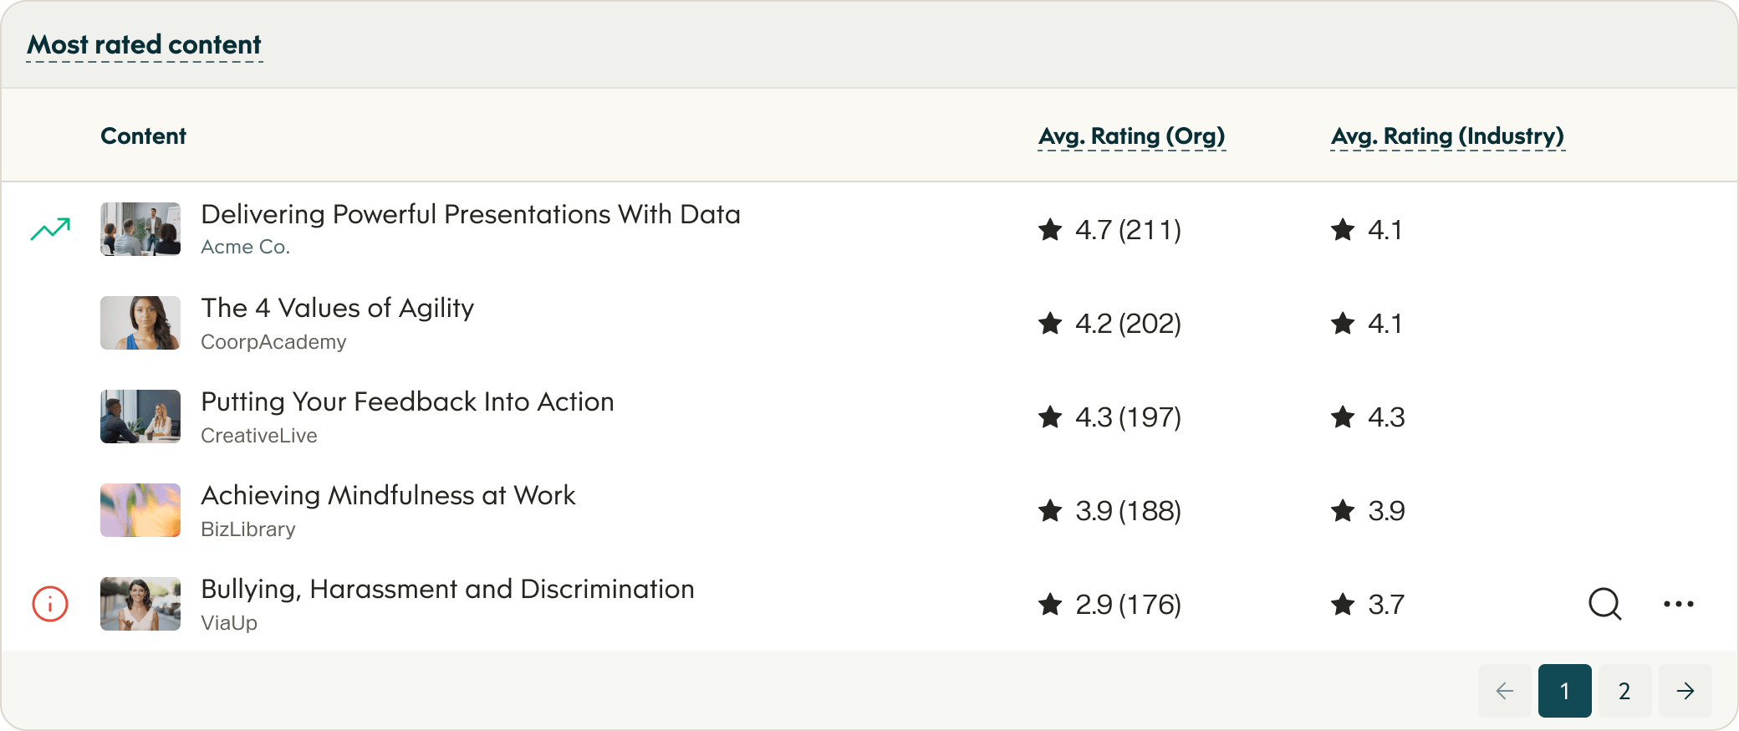Click the previous page arrow

tap(1504, 691)
